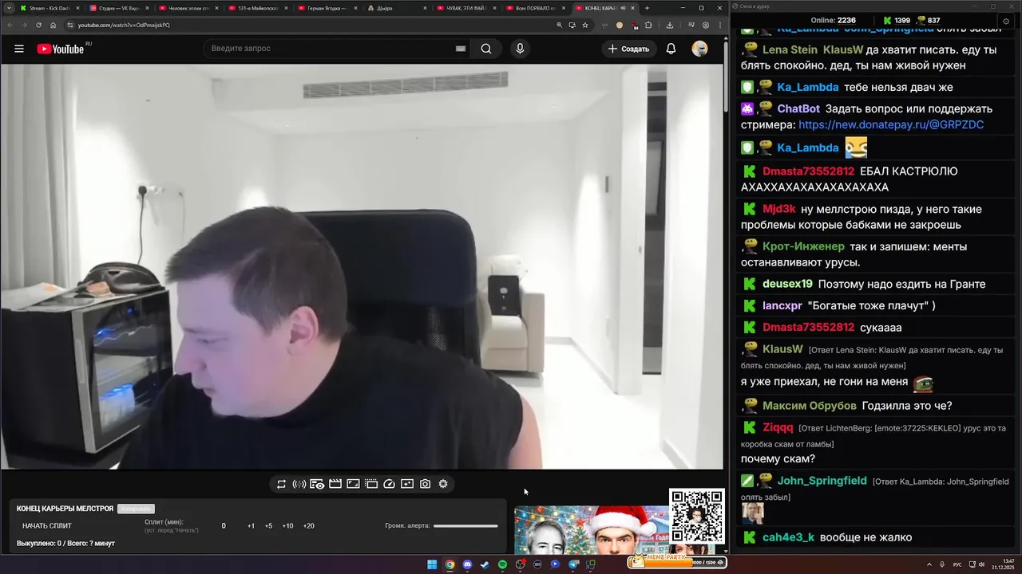Click the eye-window icon in floating toolbar
This screenshot has width=1022, height=574.
(x=317, y=484)
